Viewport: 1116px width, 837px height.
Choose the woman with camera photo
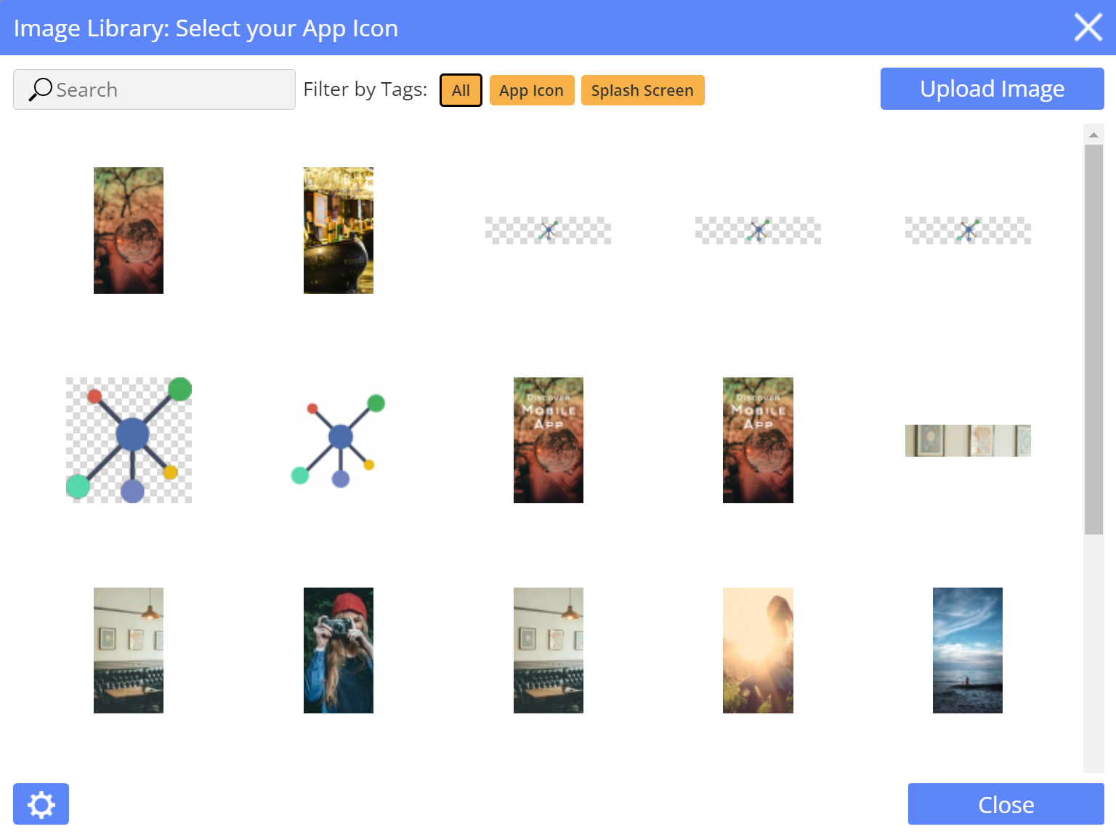pyautogui.click(x=339, y=650)
